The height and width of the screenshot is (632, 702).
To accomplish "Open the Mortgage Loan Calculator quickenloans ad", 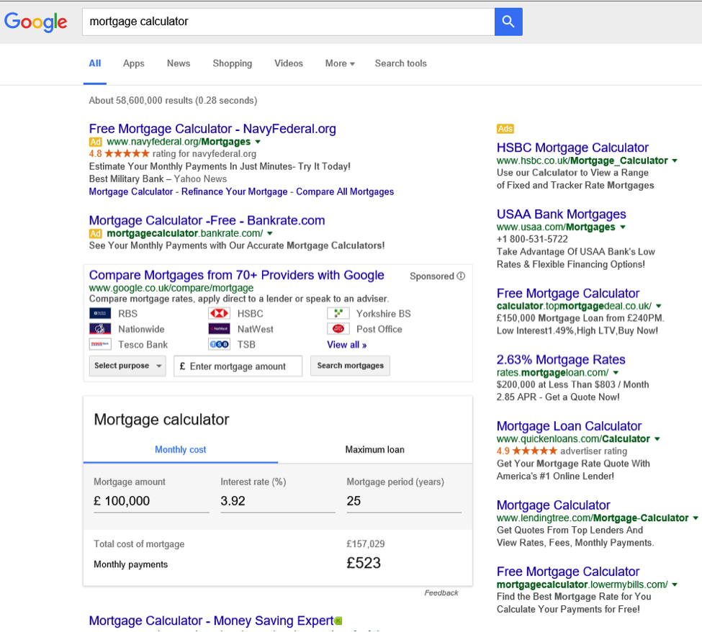I will [569, 425].
